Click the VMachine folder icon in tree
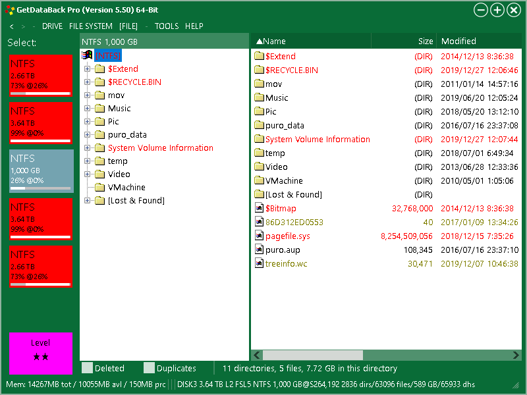The image size is (527, 395). [x=100, y=187]
